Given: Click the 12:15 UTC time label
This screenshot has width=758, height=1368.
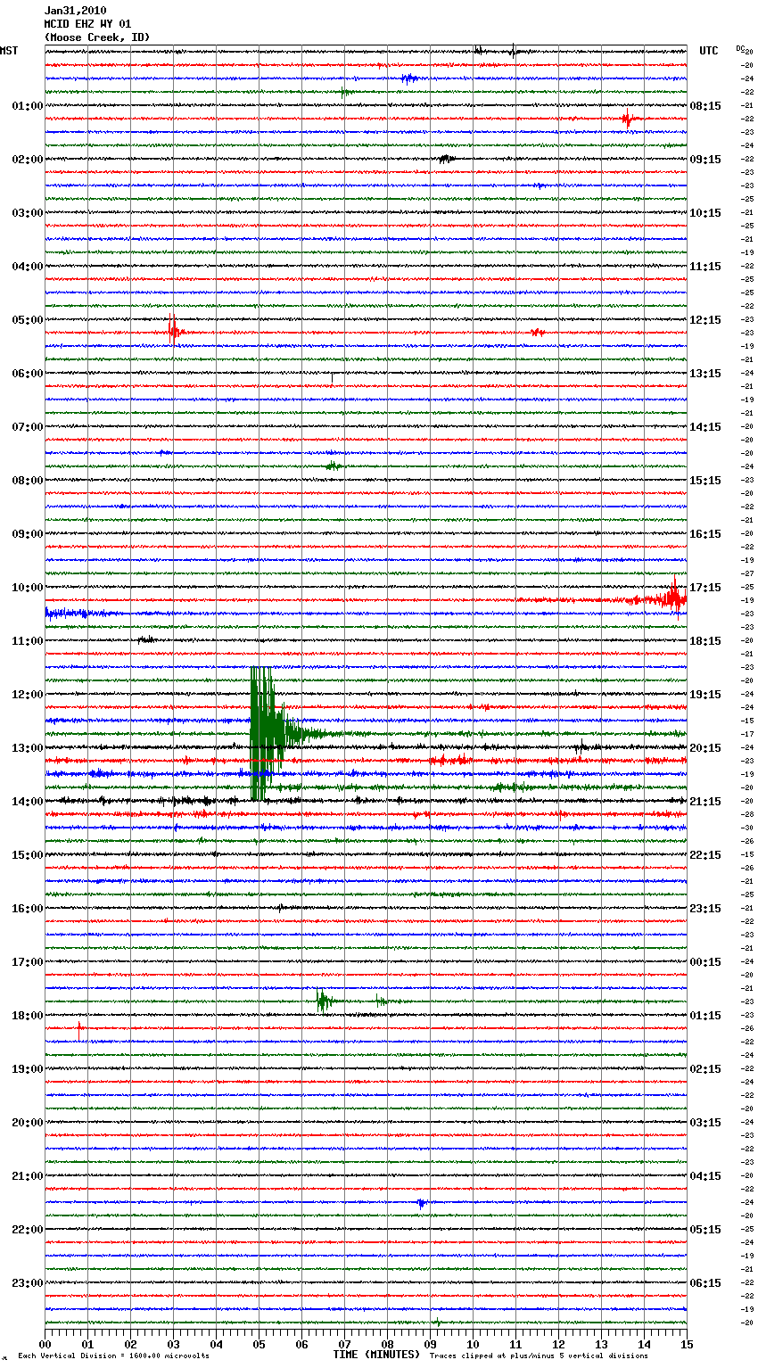Looking at the screenshot, I should (705, 320).
